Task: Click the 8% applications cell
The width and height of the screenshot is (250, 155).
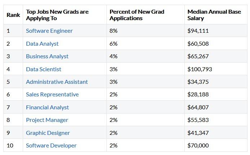Action: pos(114,31)
